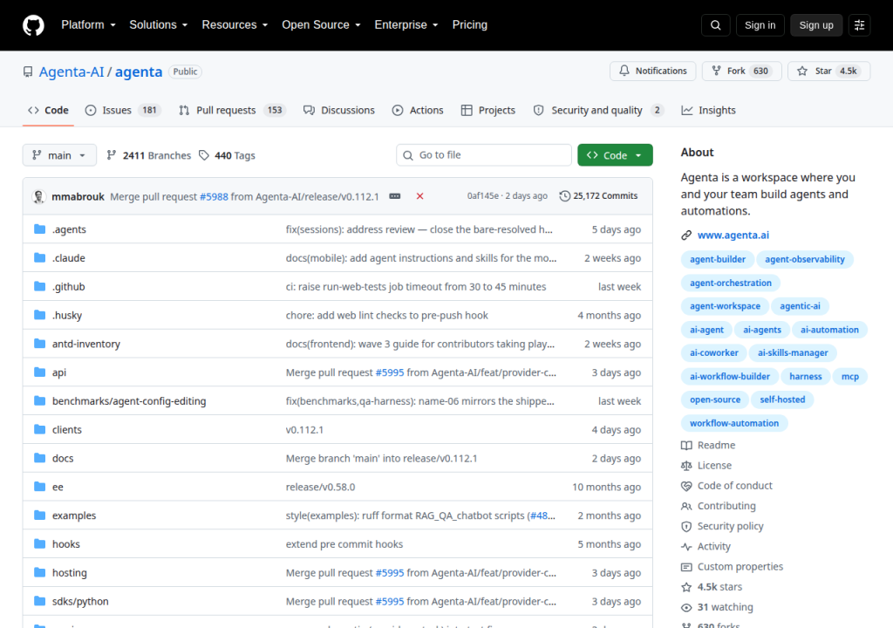Open the main branch selector dropdown
This screenshot has width=893, height=628.
tap(59, 155)
